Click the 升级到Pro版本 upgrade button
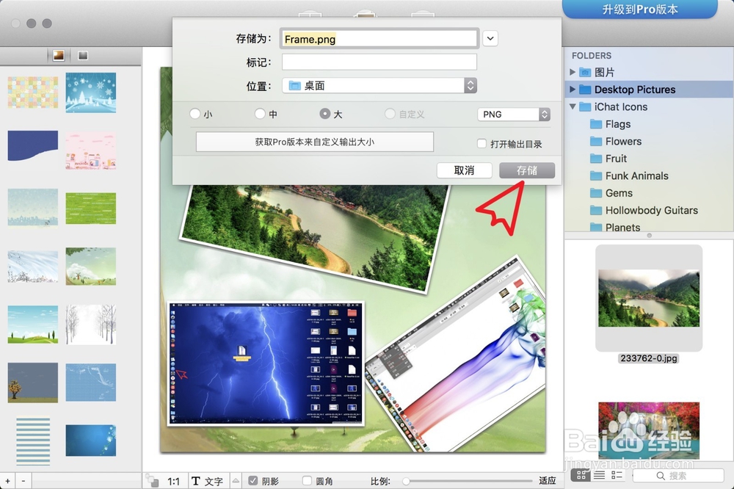 [640, 10]
